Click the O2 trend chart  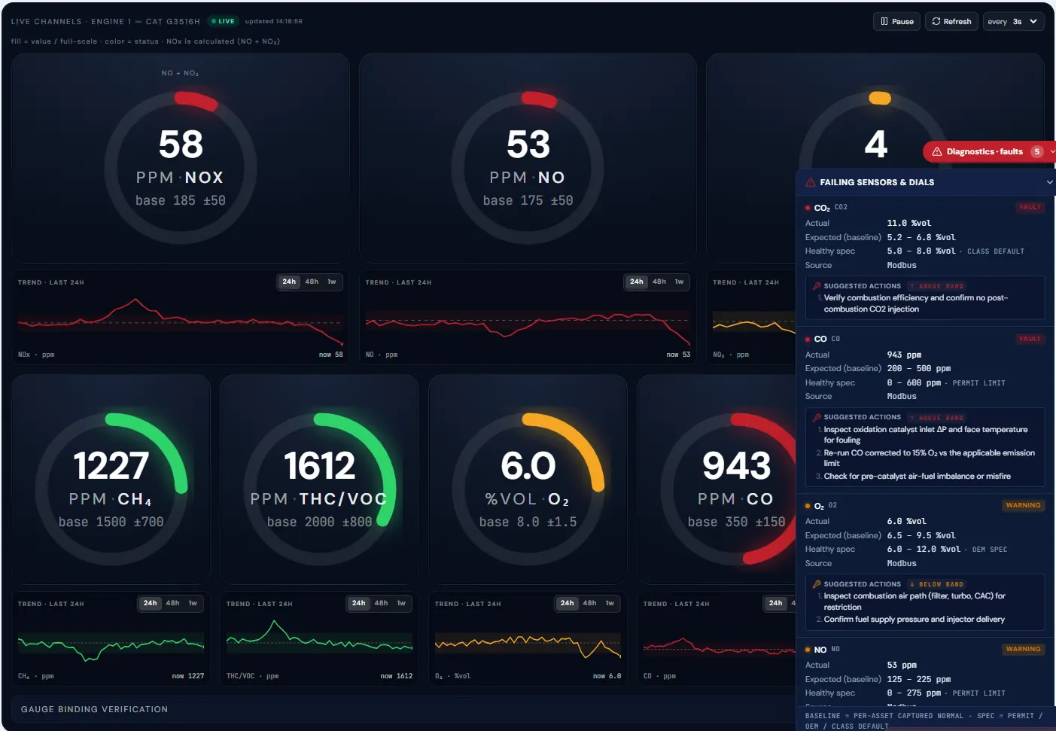coord(528,643)
